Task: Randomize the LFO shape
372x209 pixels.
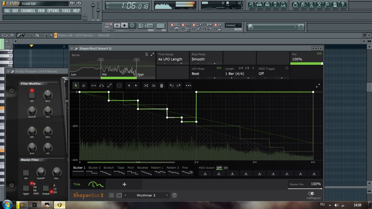Action: (x=146, y=85)
